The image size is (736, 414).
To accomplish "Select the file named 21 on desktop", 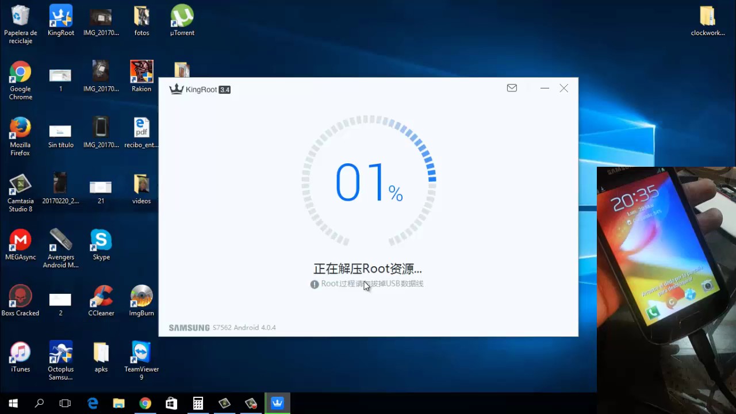I will (x=101, y=193).
